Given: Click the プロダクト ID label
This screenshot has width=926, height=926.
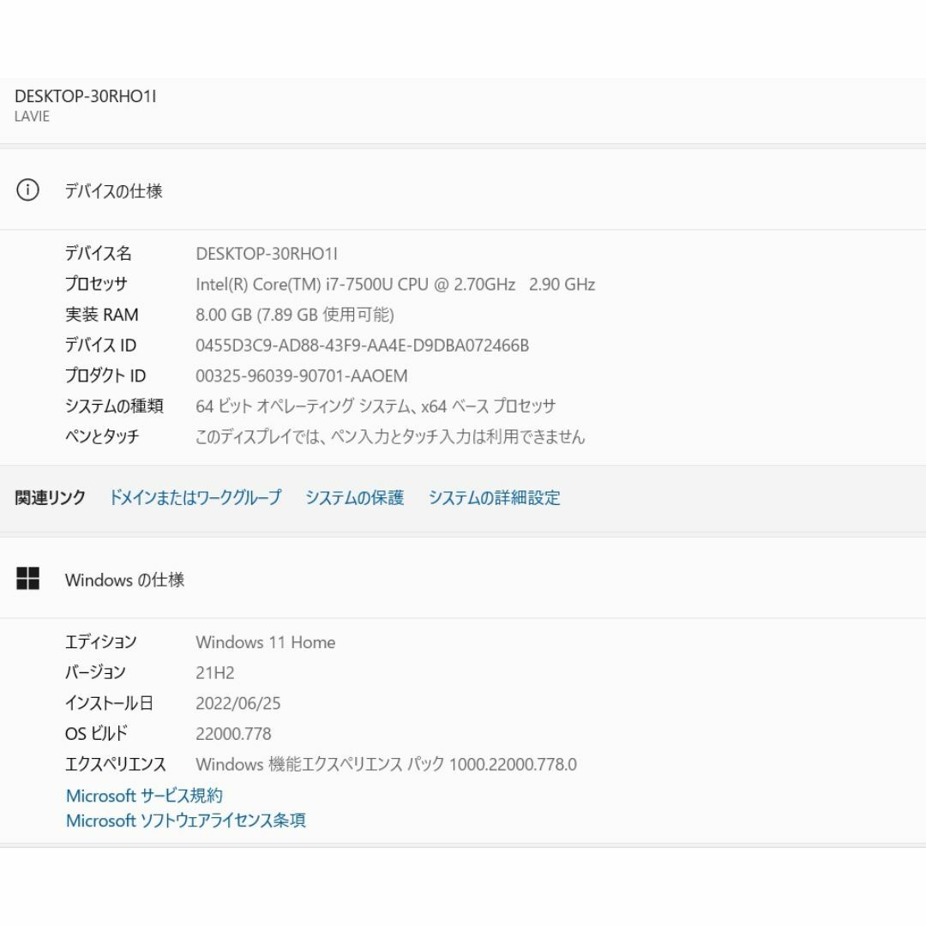Looking at the screenshot, I should [x=105, y=376].
